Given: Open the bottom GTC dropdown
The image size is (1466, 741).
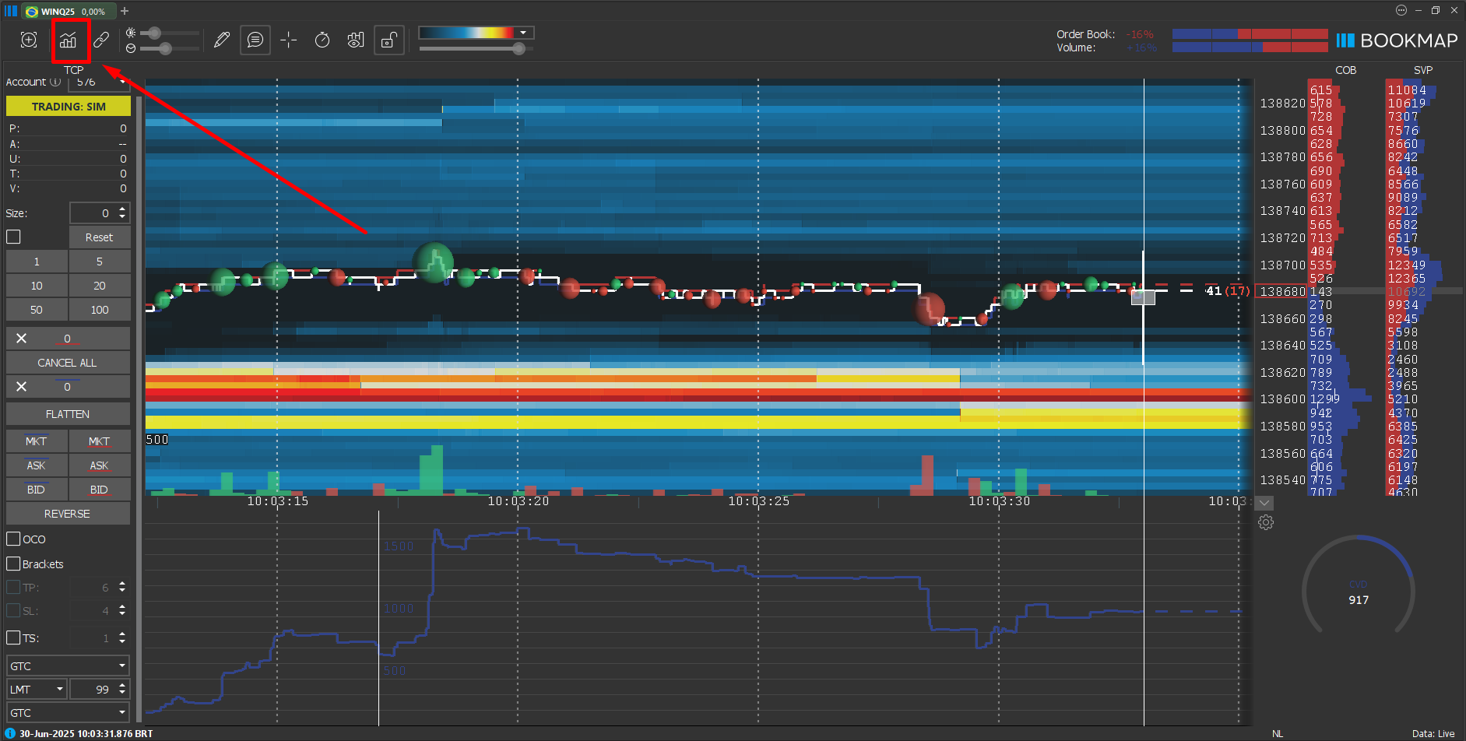Looking at the screenshot, I should [68, 713].
